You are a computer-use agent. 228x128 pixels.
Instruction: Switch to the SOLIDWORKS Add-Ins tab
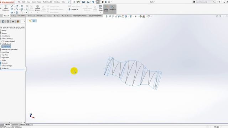(x=80, y=16)
